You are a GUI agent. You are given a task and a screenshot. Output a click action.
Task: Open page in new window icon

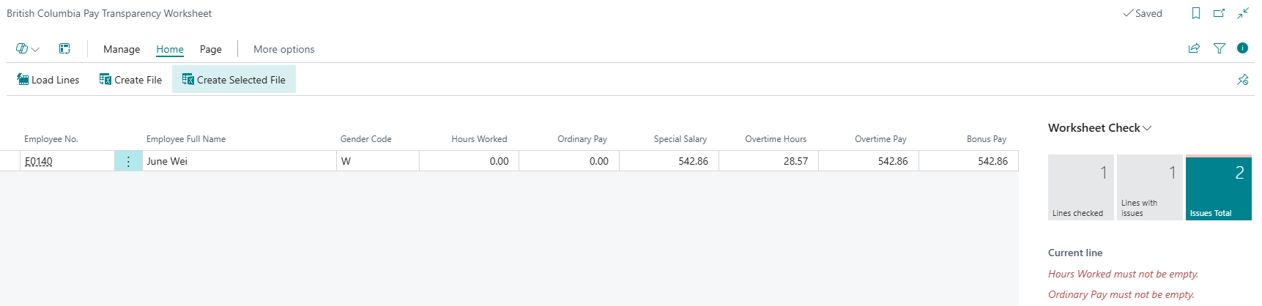[1220, 13]
